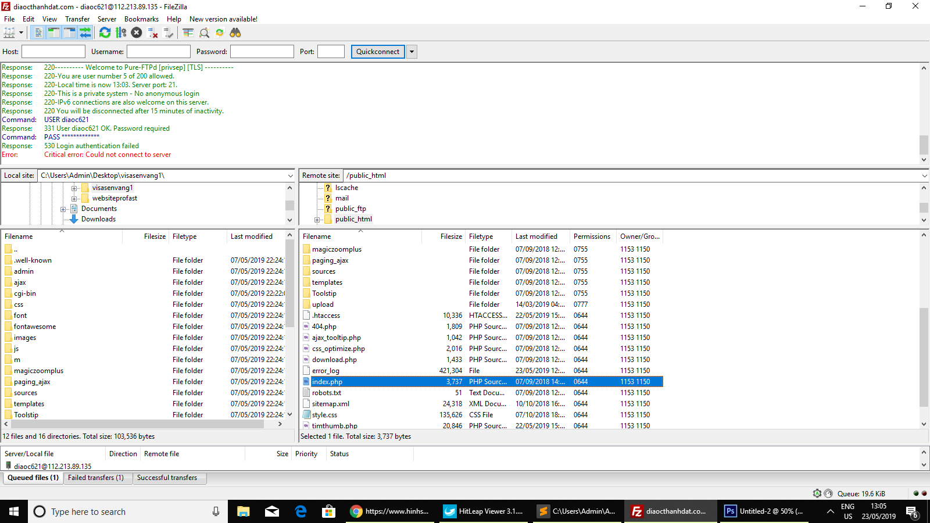Open the File menu
Image resolution: width=930 pixels, height=523 pixels.
click(x=9, y=19)
